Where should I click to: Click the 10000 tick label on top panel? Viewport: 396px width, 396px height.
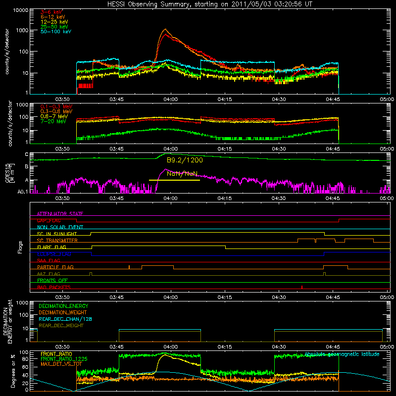[x=21, y=10]
